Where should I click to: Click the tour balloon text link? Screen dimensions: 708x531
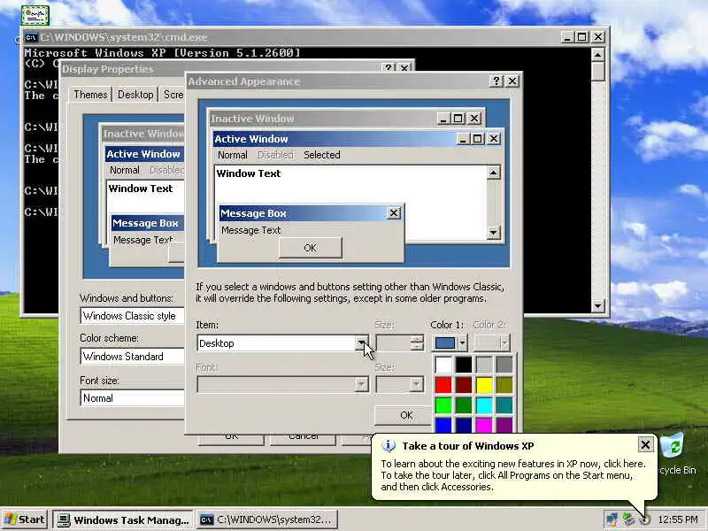point(513,475)
